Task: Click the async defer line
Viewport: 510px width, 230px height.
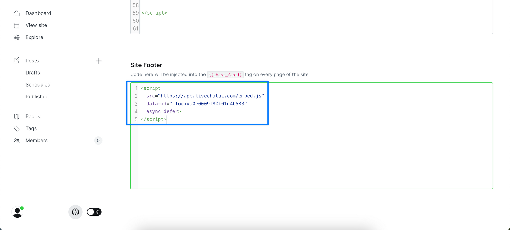Action: tap(163, 111)
